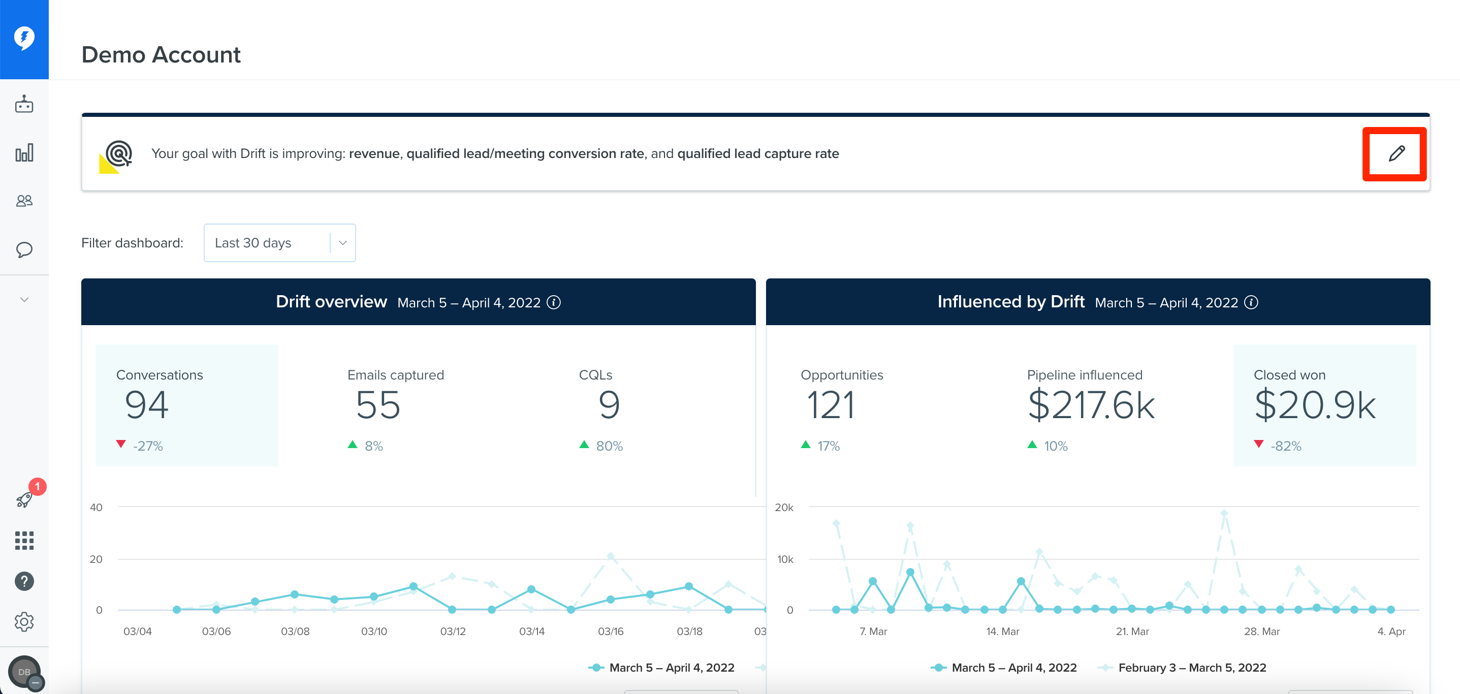This screenshot has width=1460, height=694.
Task: Click the 03/12 data point on overview chart
Action: [x=452, y=610]
